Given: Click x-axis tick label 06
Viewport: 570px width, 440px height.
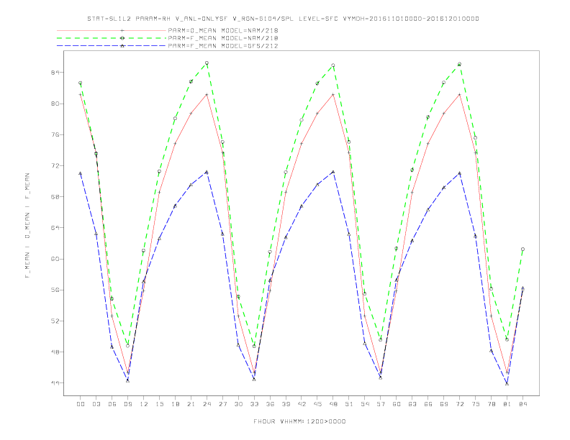Looking at the screenshot, I should coord(112,404).
